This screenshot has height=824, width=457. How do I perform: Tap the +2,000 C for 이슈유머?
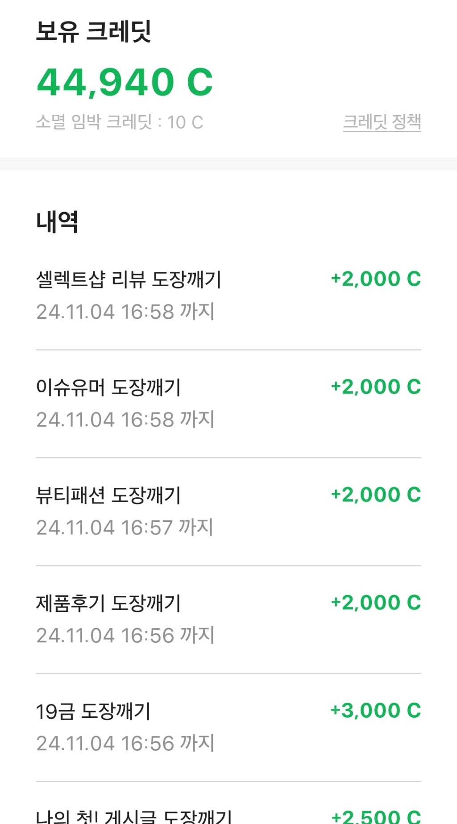point(376,387)
